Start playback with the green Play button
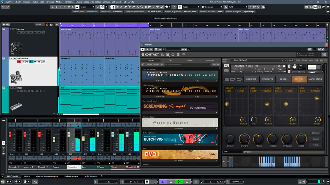Screen dimensions: 330x185 pos(179,181)
